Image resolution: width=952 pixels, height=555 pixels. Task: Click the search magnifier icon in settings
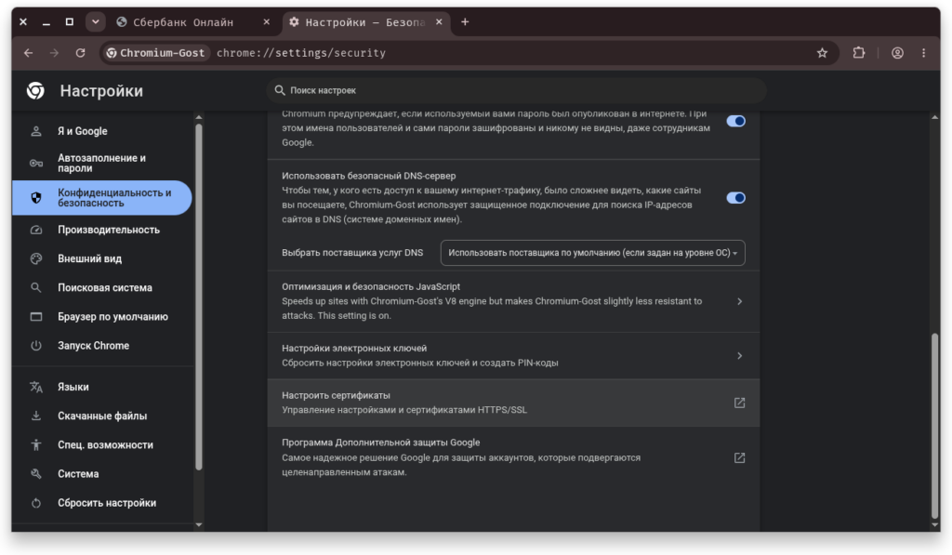[x=279, y=90]
